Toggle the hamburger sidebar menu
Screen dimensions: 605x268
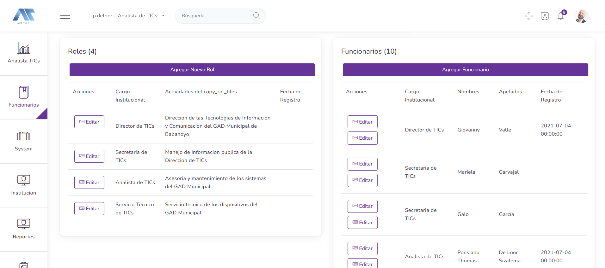tap(65, 16)
